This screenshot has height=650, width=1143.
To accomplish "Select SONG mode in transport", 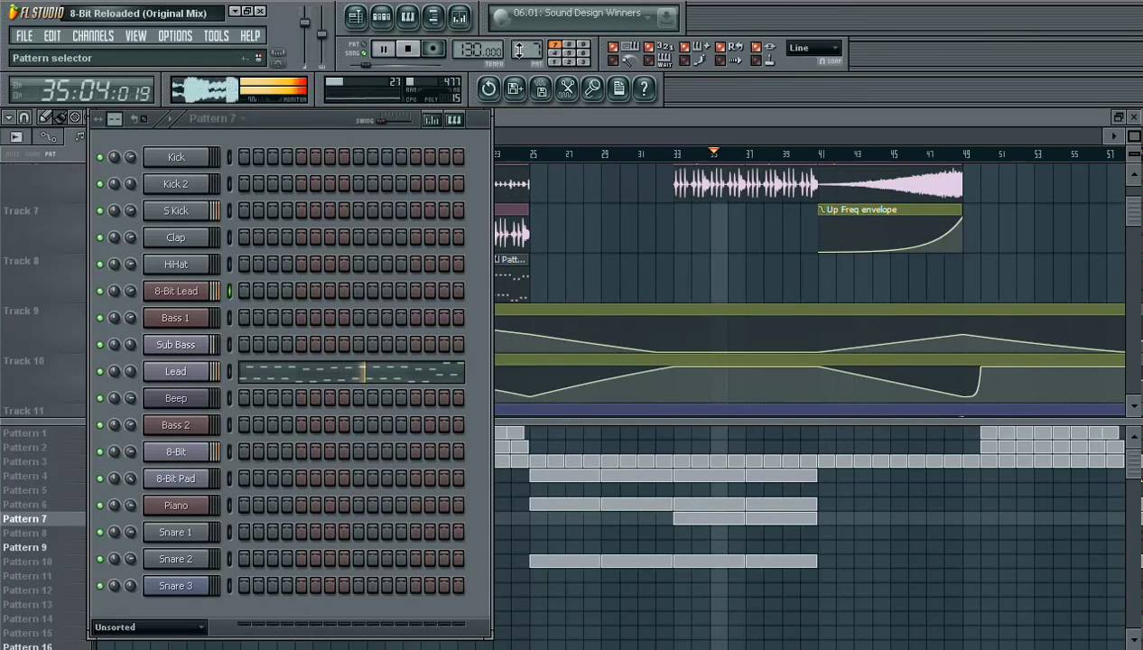I will tap(363, 53).
